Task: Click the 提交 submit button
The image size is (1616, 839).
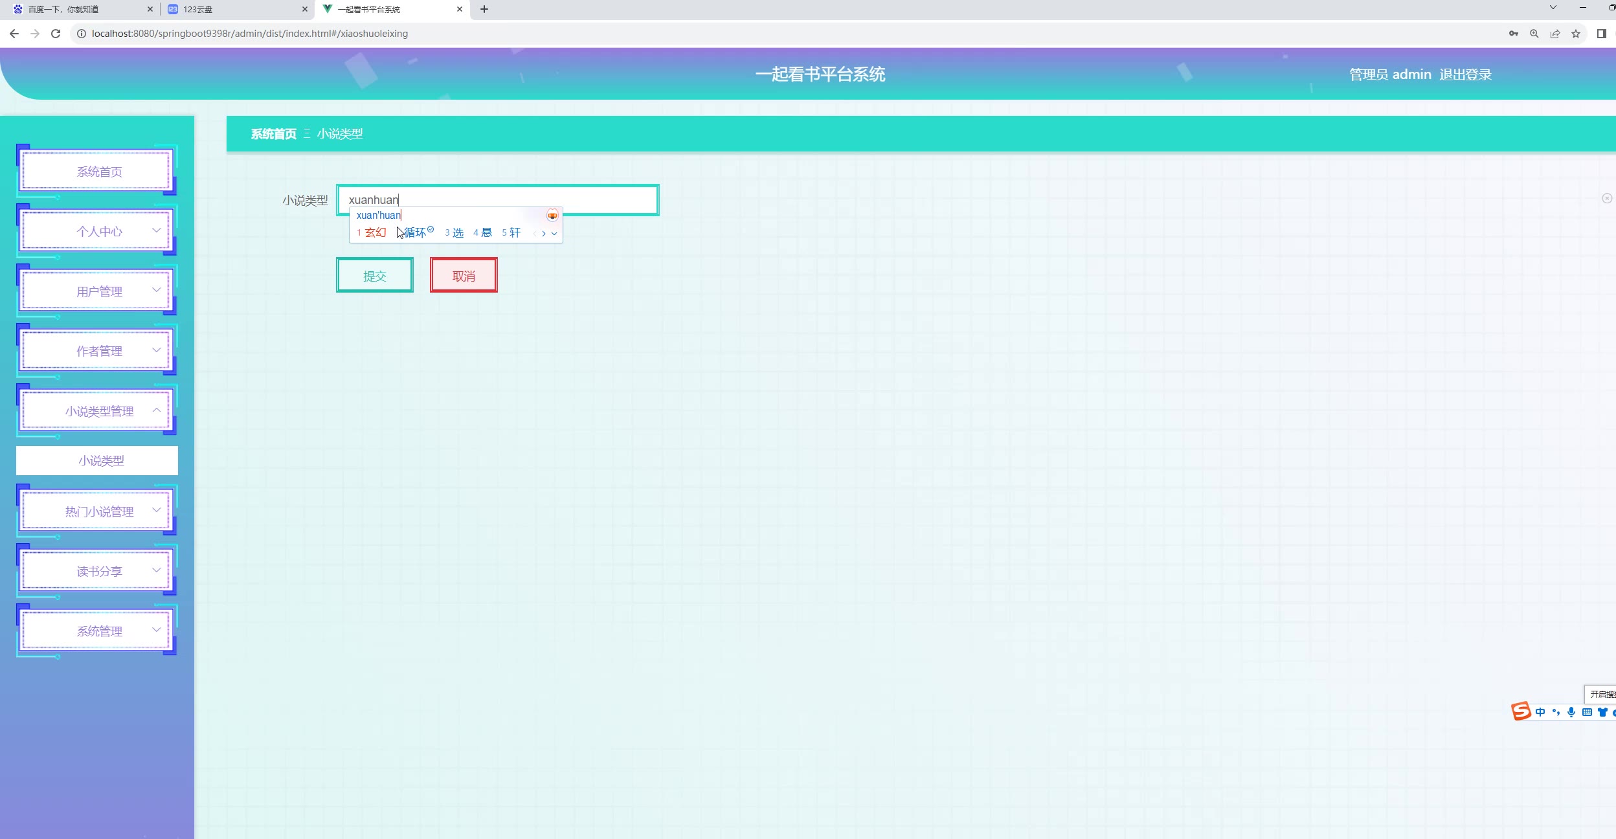Action: click(375, 275)
